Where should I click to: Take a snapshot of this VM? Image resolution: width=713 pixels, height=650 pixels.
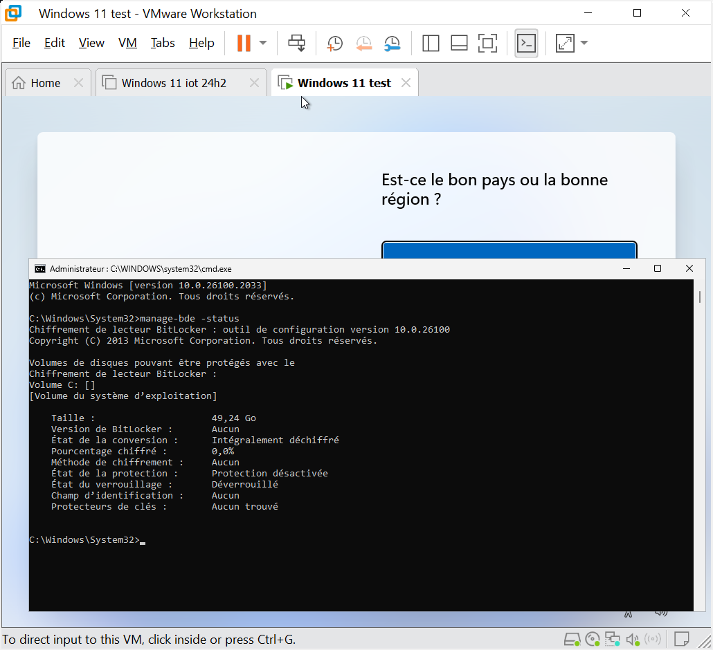coord(334,43)
